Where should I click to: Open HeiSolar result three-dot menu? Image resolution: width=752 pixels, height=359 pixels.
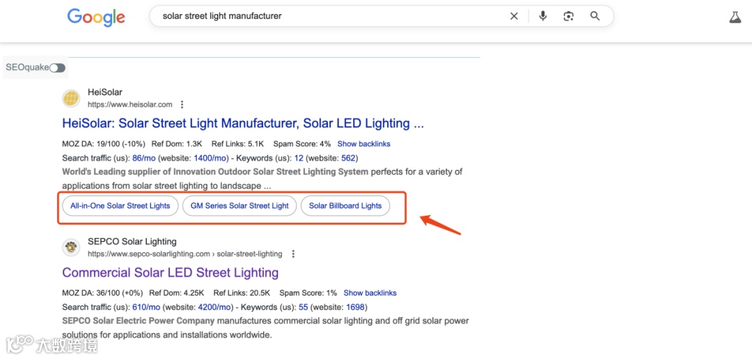(x=182, y=105)
